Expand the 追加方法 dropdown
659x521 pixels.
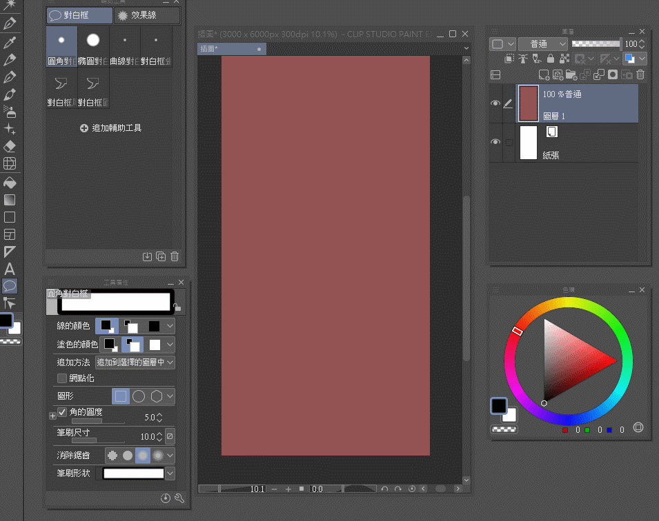135,362
